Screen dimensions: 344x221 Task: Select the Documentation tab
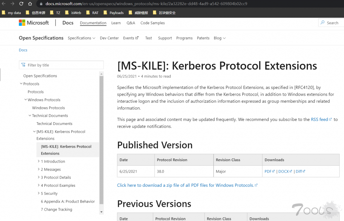pyautogui.click(x=93, y=23)
